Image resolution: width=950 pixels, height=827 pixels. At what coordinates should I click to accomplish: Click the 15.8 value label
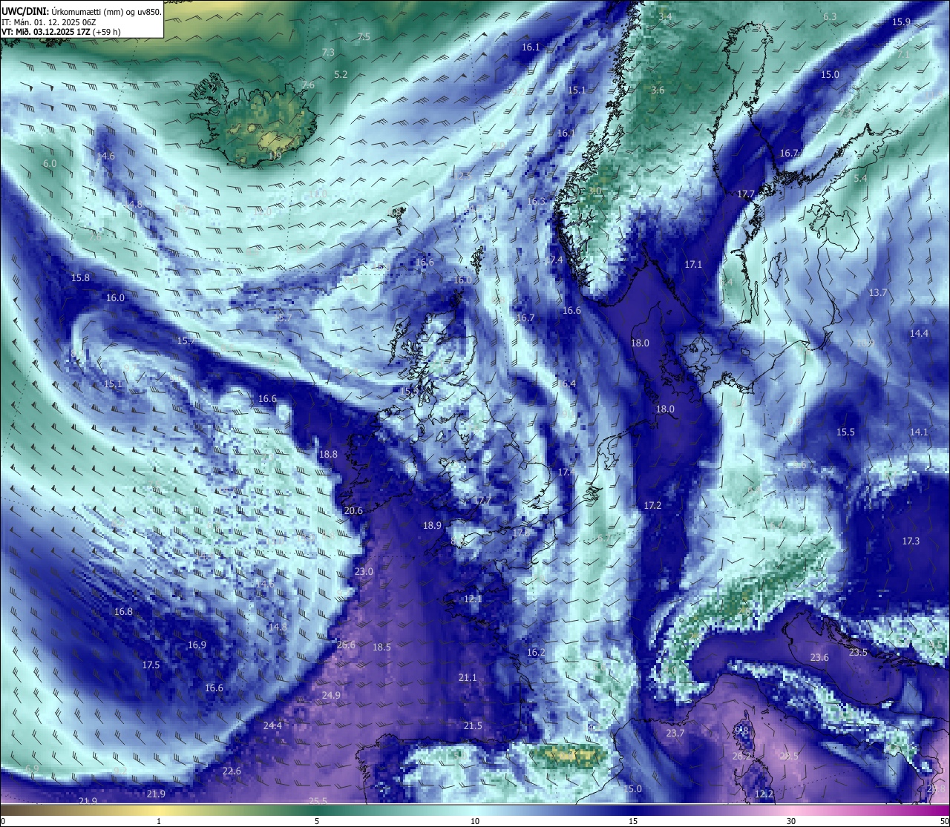pyautogui.click(x=80, y=277)
